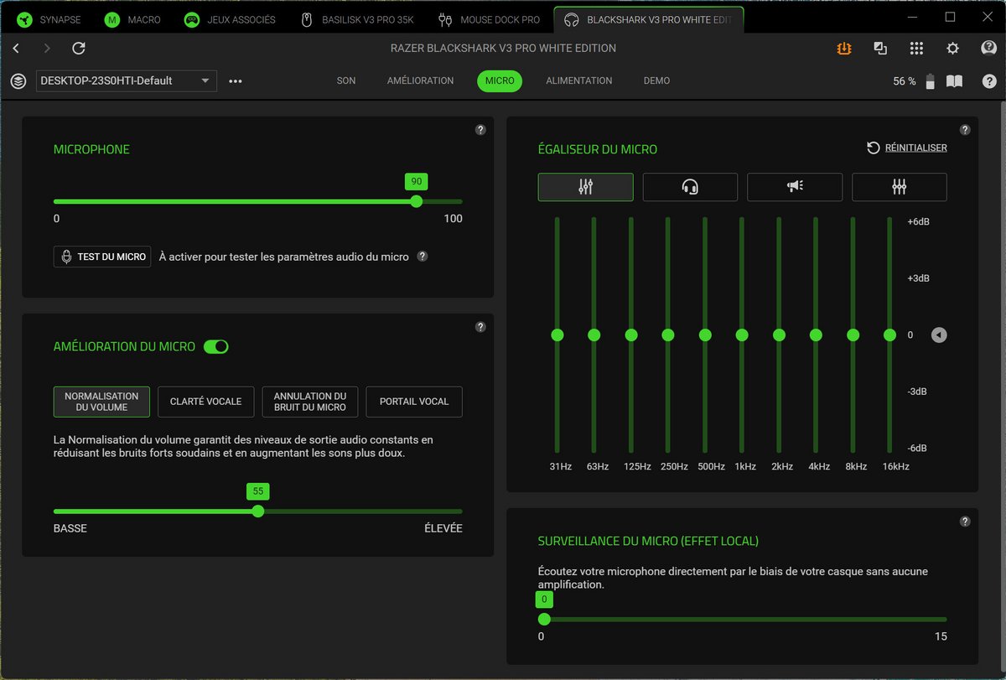Click the 8kHz equalizer band handle

pos(853,335)
